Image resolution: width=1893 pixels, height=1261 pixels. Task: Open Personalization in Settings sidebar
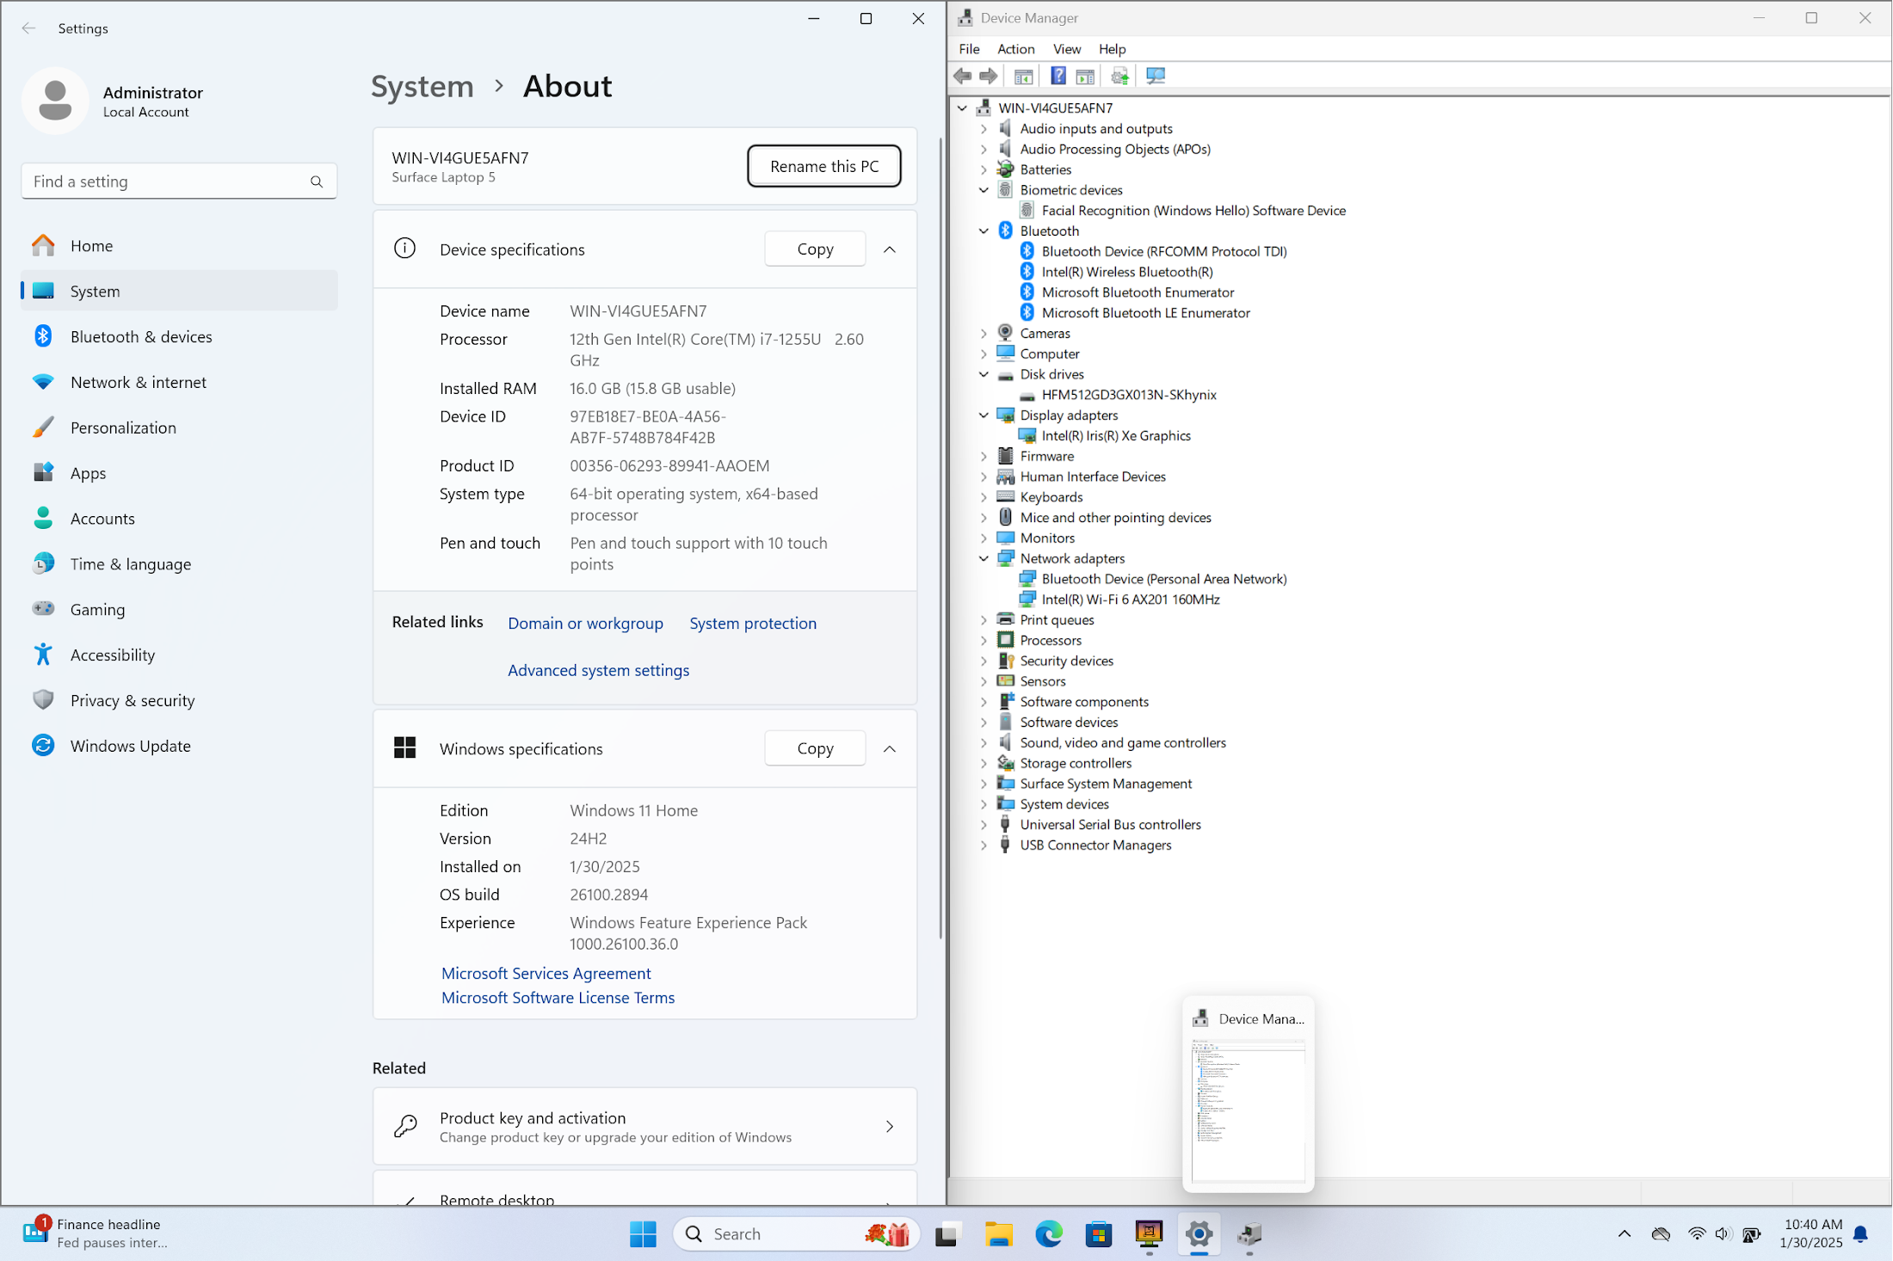tap(180, 428)
